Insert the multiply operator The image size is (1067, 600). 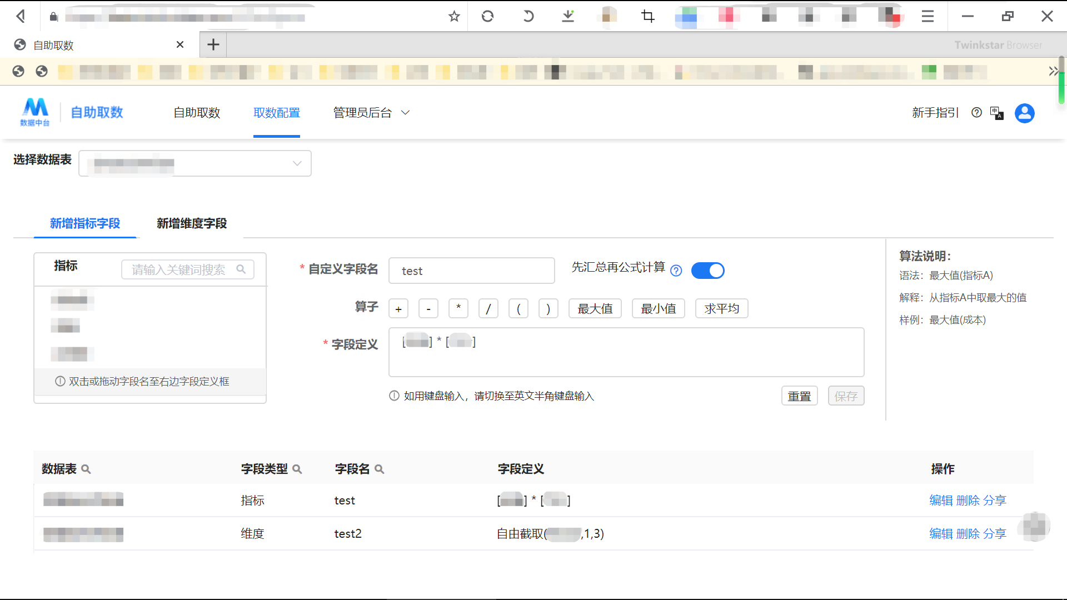click(x=458, y=308)
